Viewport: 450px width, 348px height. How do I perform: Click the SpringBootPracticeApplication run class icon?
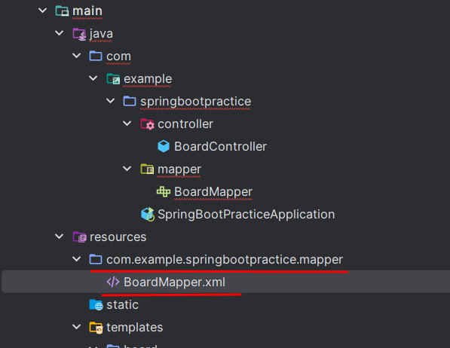coord(148,215)
